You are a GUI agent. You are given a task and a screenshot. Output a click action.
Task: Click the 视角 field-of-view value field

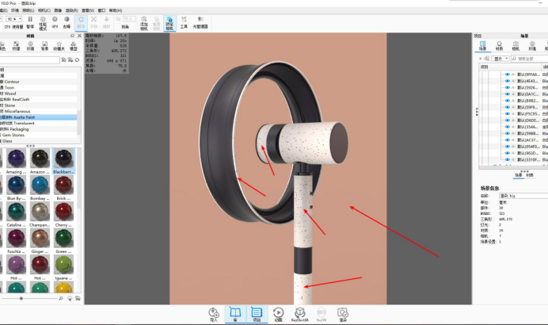[129, 19]
